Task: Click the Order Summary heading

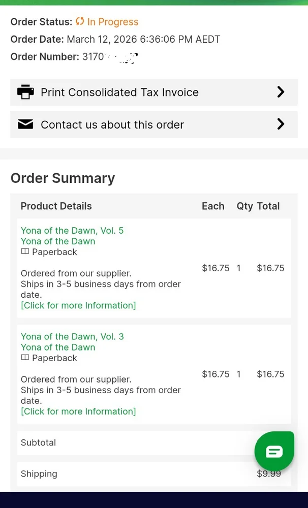Action: pyautogui.click(x=63, y=178)
